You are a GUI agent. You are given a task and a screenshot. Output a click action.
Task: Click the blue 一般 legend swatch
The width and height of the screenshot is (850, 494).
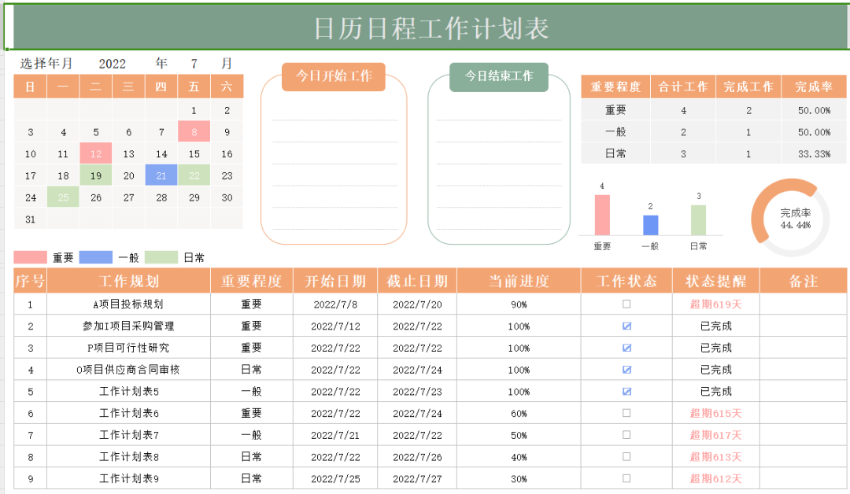pyautogui.click(x=96, y=257)
